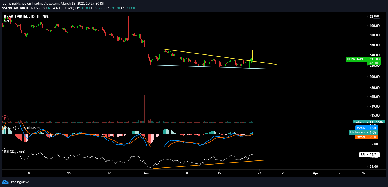
Task: Click the 435.00 price axis label
Action: click(374, 115)
